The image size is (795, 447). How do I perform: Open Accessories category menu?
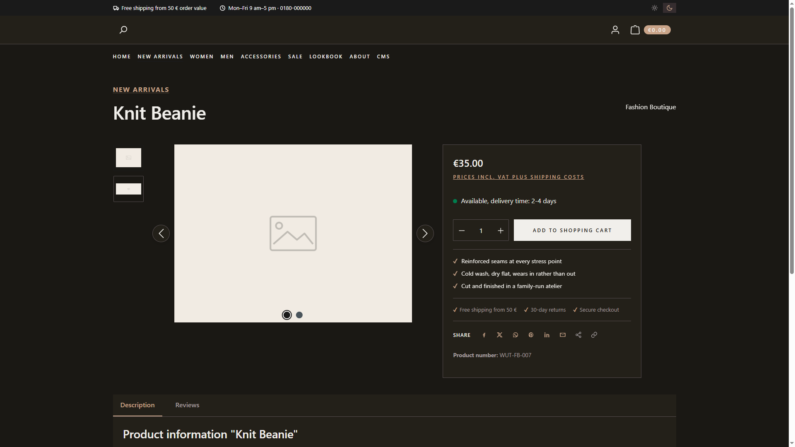[261, 57]
